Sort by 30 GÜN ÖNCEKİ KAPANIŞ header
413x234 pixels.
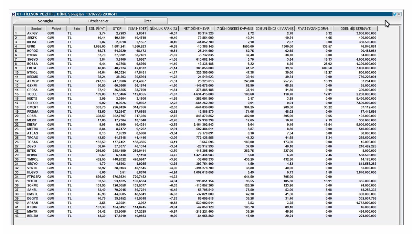coord(274,29)
